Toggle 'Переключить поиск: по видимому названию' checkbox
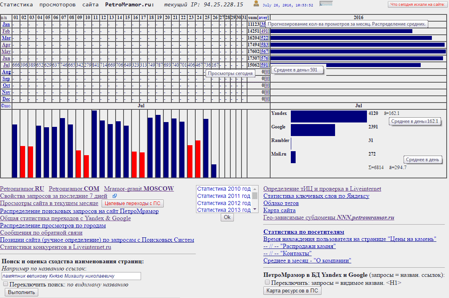This screenshot has height=298, width=449. [x=6, y=284]
